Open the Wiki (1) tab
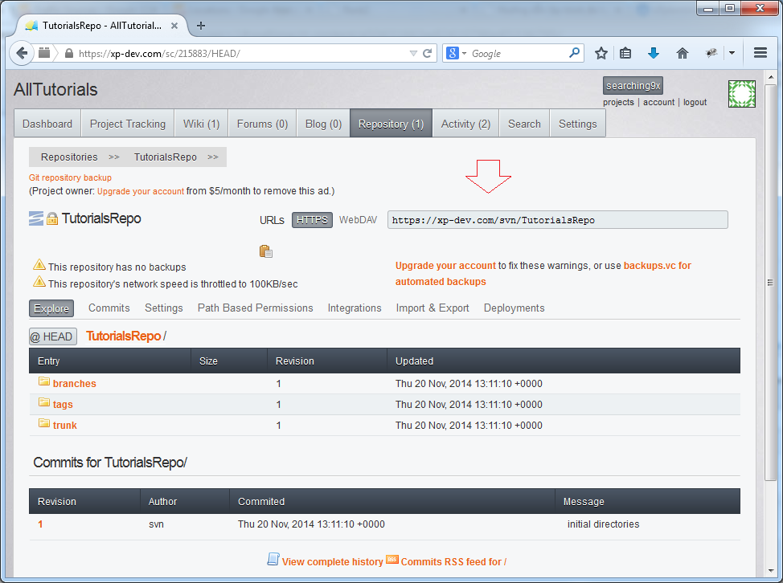 click(201, 123)
